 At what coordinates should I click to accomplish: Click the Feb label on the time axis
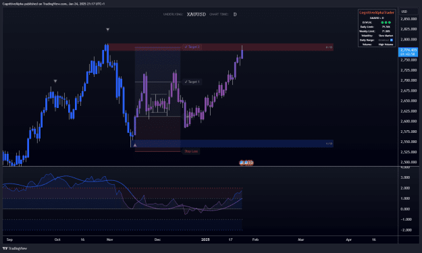pyautogui.click(x=255, y=240)
